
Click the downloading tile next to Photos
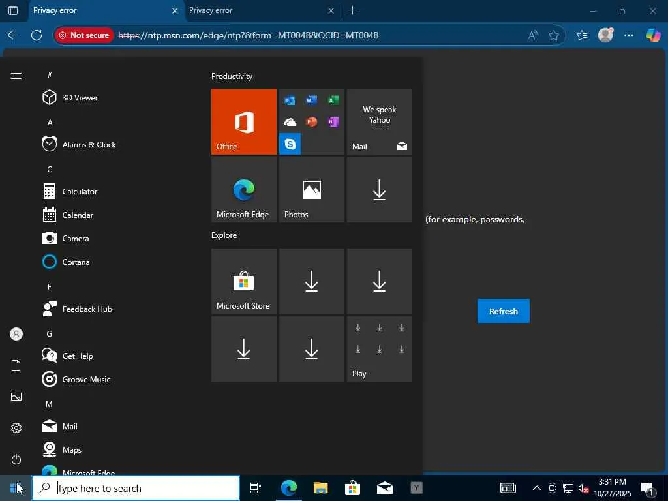coord(380,190)
